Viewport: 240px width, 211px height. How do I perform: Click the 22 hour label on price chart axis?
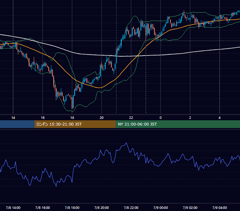coord(131,118)
